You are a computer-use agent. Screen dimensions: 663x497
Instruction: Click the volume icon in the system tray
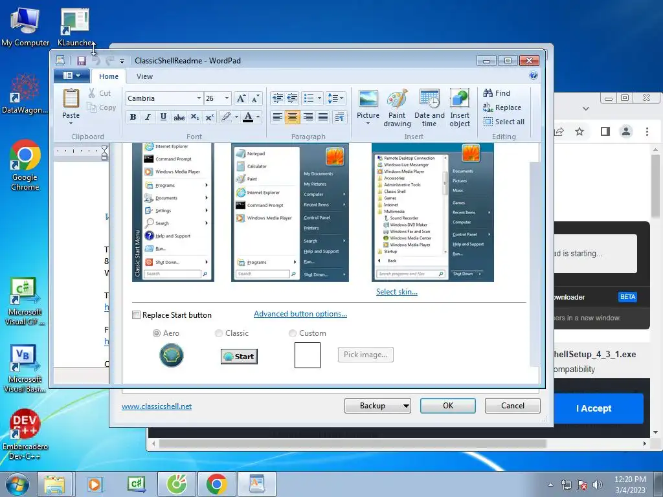pos(598,485)
